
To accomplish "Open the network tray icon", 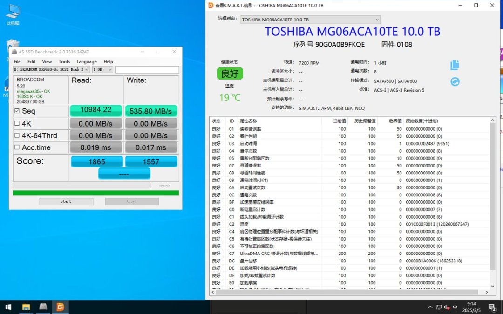I will point(439,307).
